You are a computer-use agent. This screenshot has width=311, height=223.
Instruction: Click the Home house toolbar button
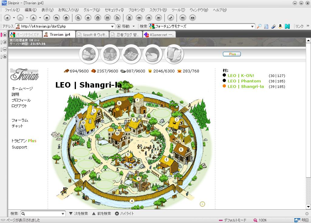pos(66,18)
